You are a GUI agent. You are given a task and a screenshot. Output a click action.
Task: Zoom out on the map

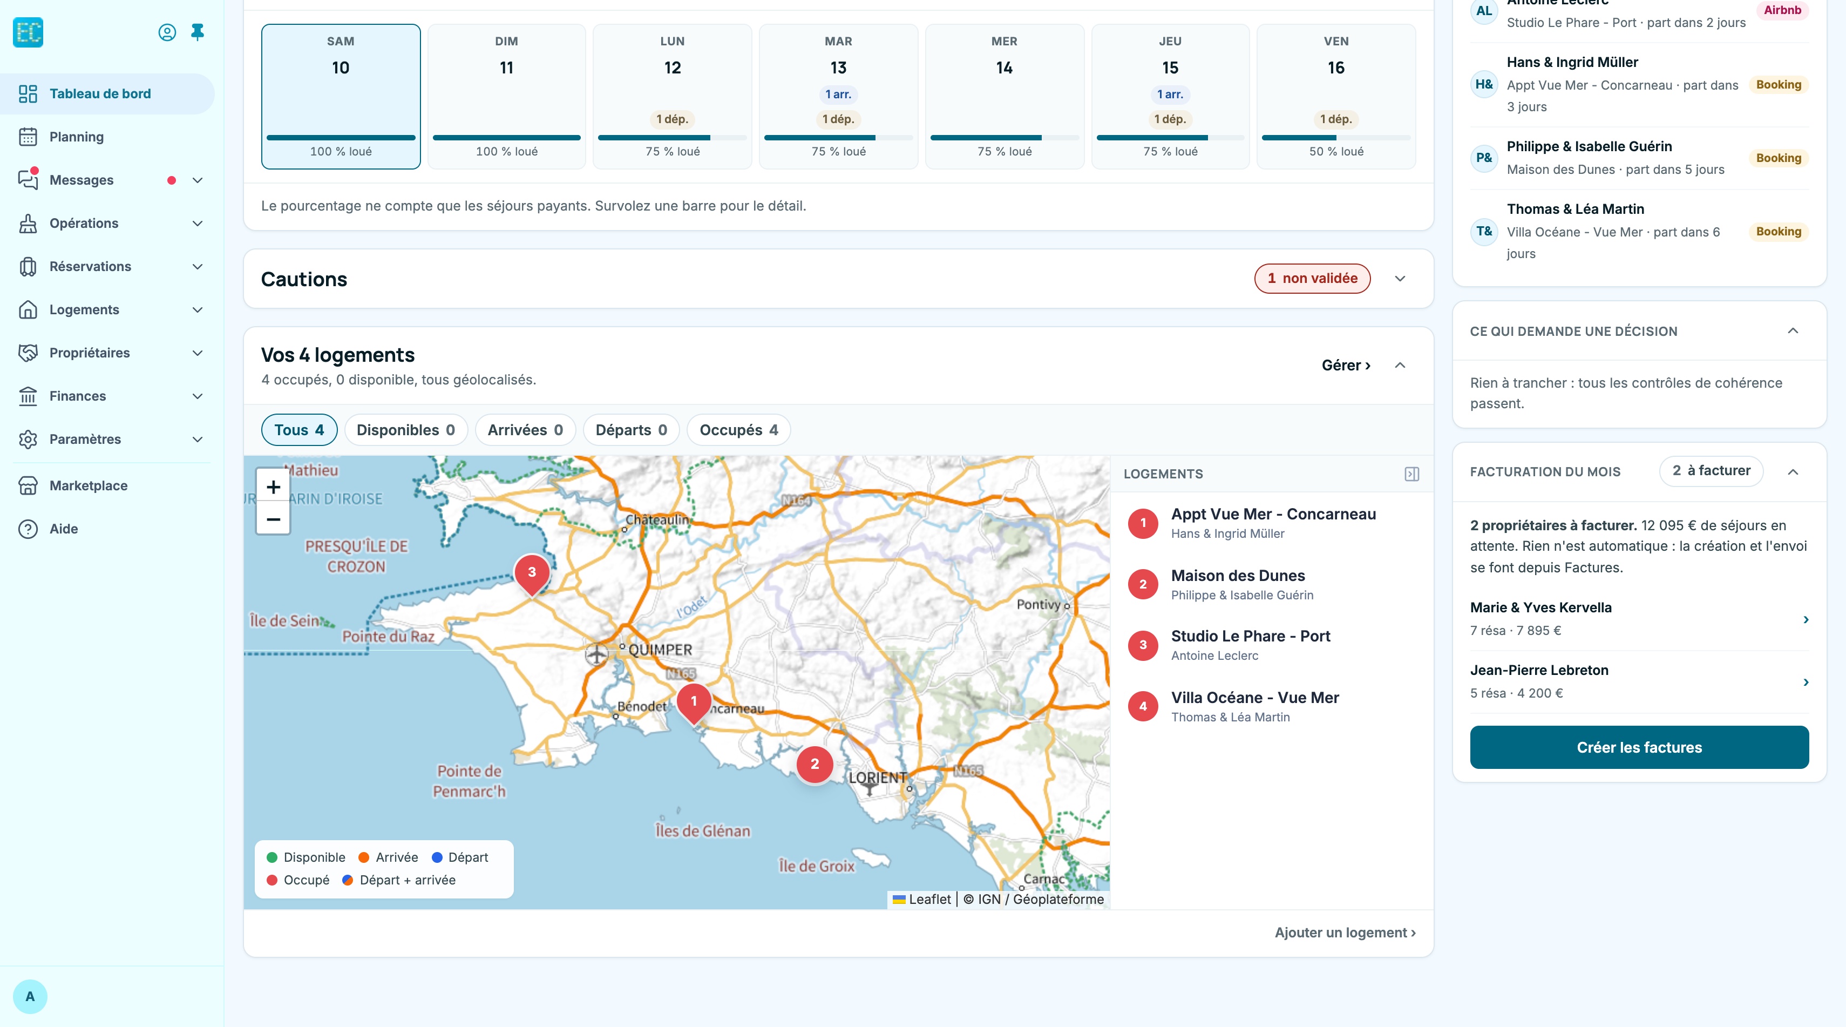[x=273, y=519]
